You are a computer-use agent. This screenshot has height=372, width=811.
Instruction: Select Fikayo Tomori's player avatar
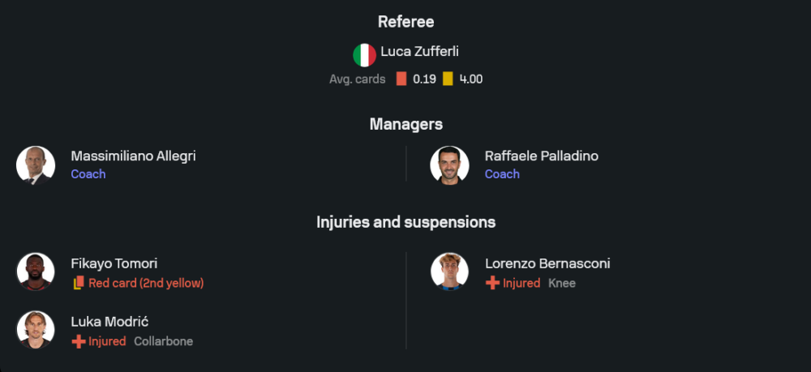click(36, 272)
